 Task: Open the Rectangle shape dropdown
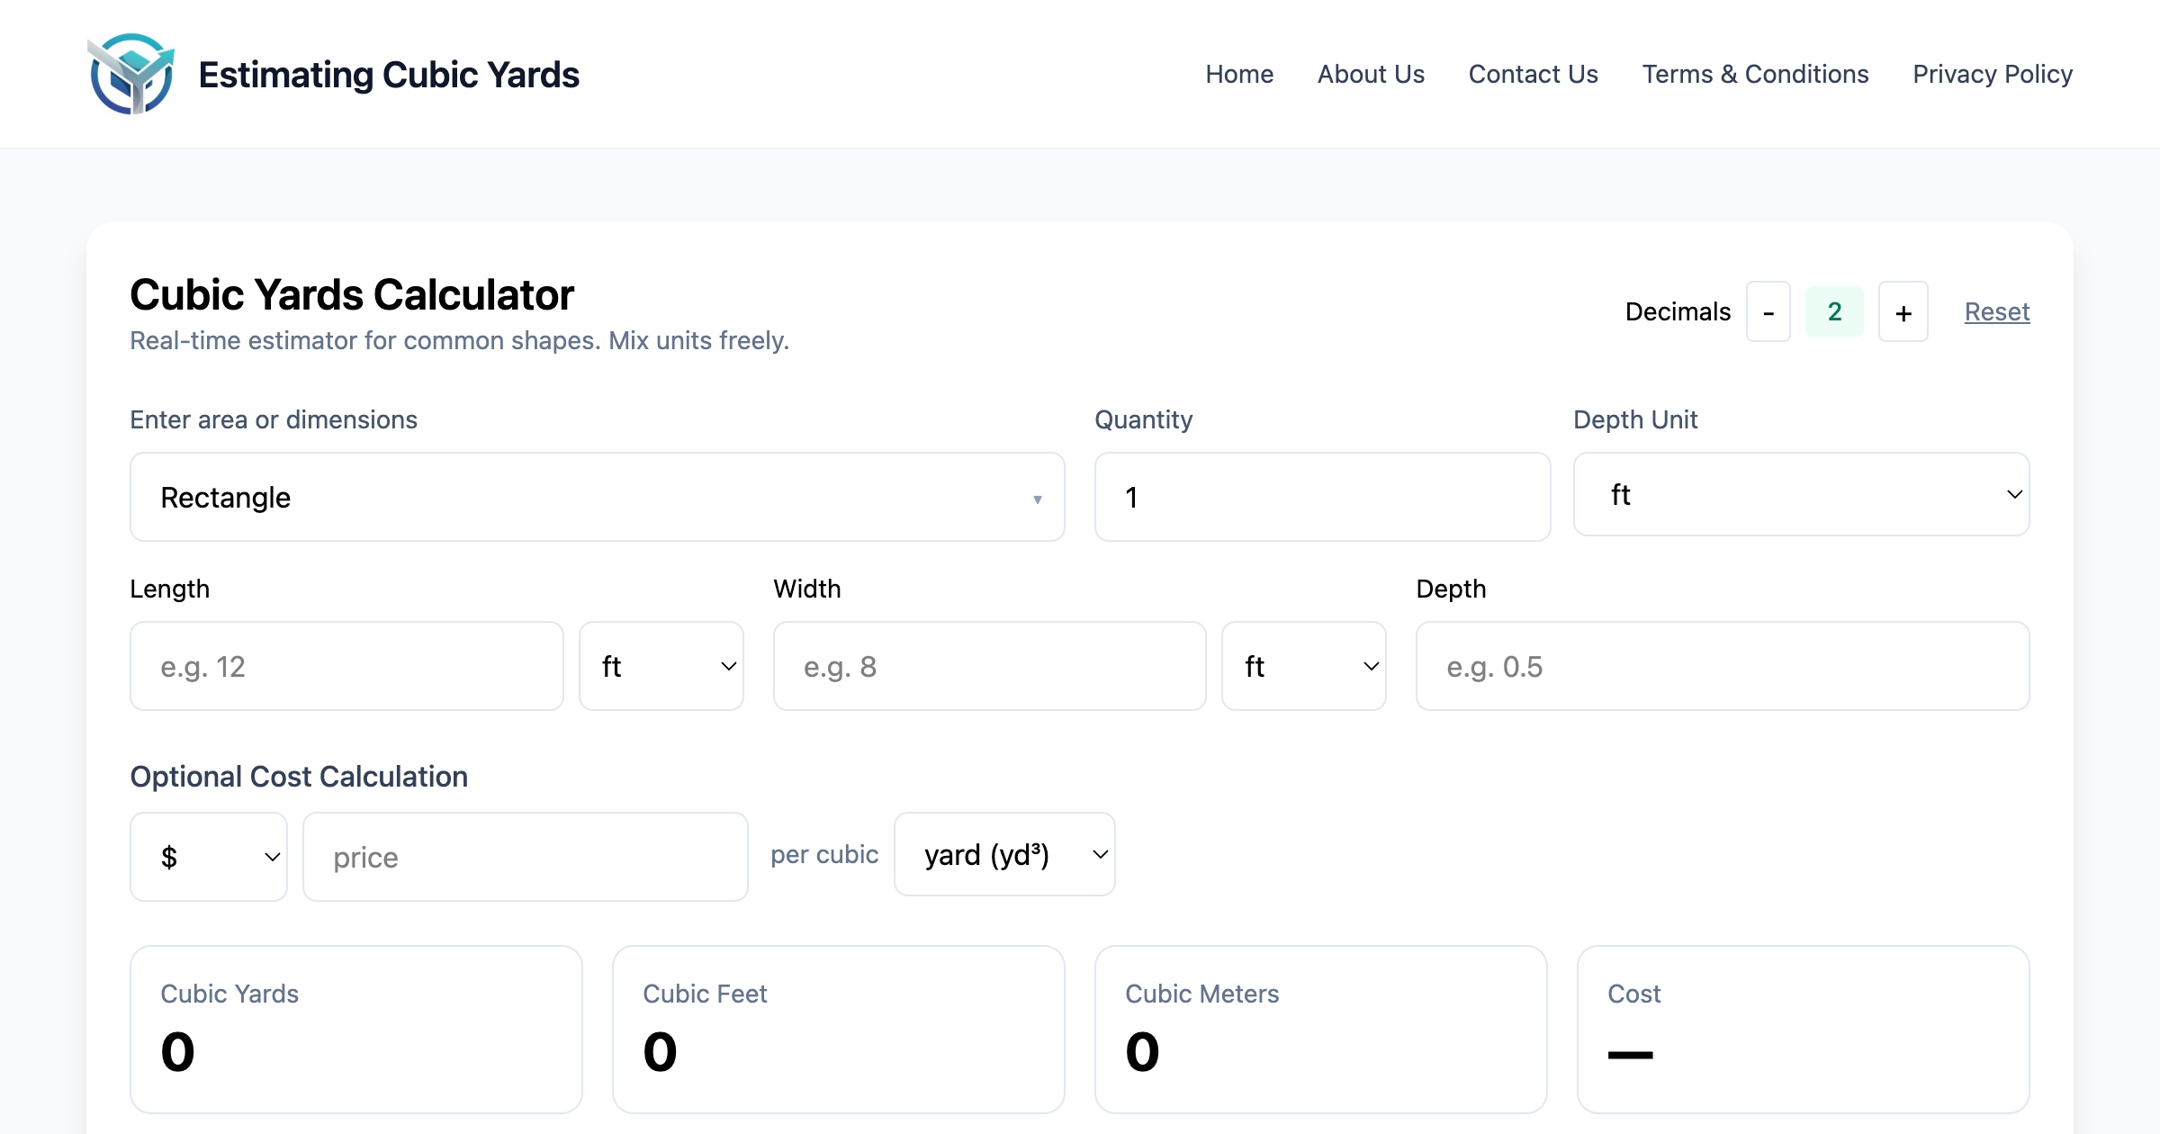pos(598,497)
